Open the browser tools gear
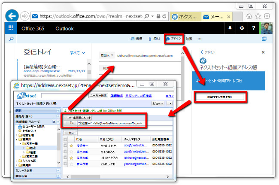This screenshot has height=185, width=279. (x=267, y=16)
